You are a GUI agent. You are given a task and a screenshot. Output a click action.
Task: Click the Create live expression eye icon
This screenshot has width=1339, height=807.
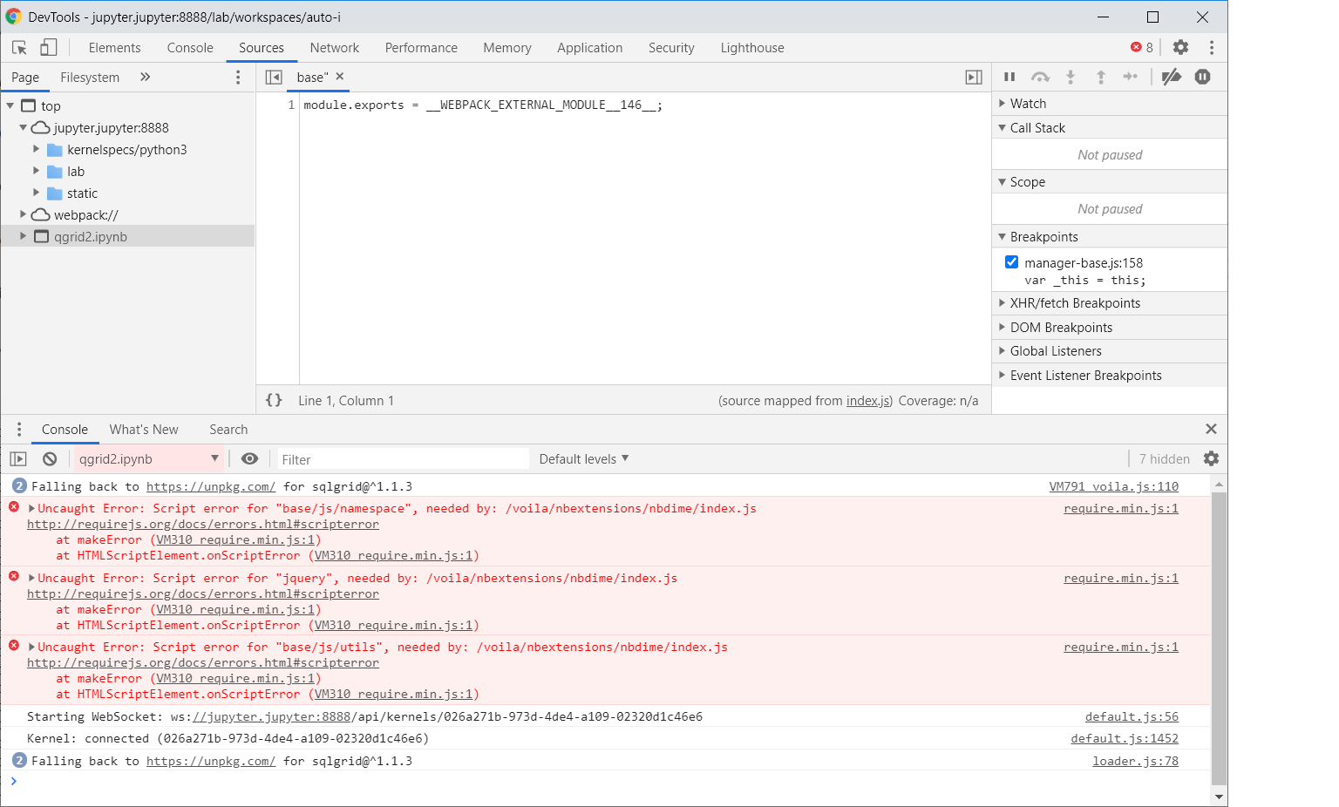249,458
